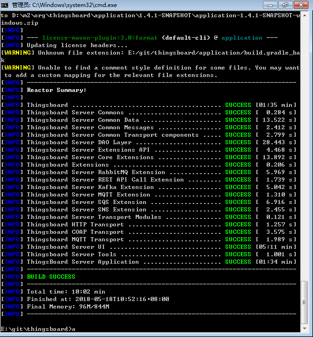Click the Thingsboard Server Common Messages row
Viewport: 313px width, 337px height.
149,127
